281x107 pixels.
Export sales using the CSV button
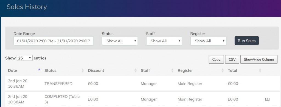pos(232,60)
